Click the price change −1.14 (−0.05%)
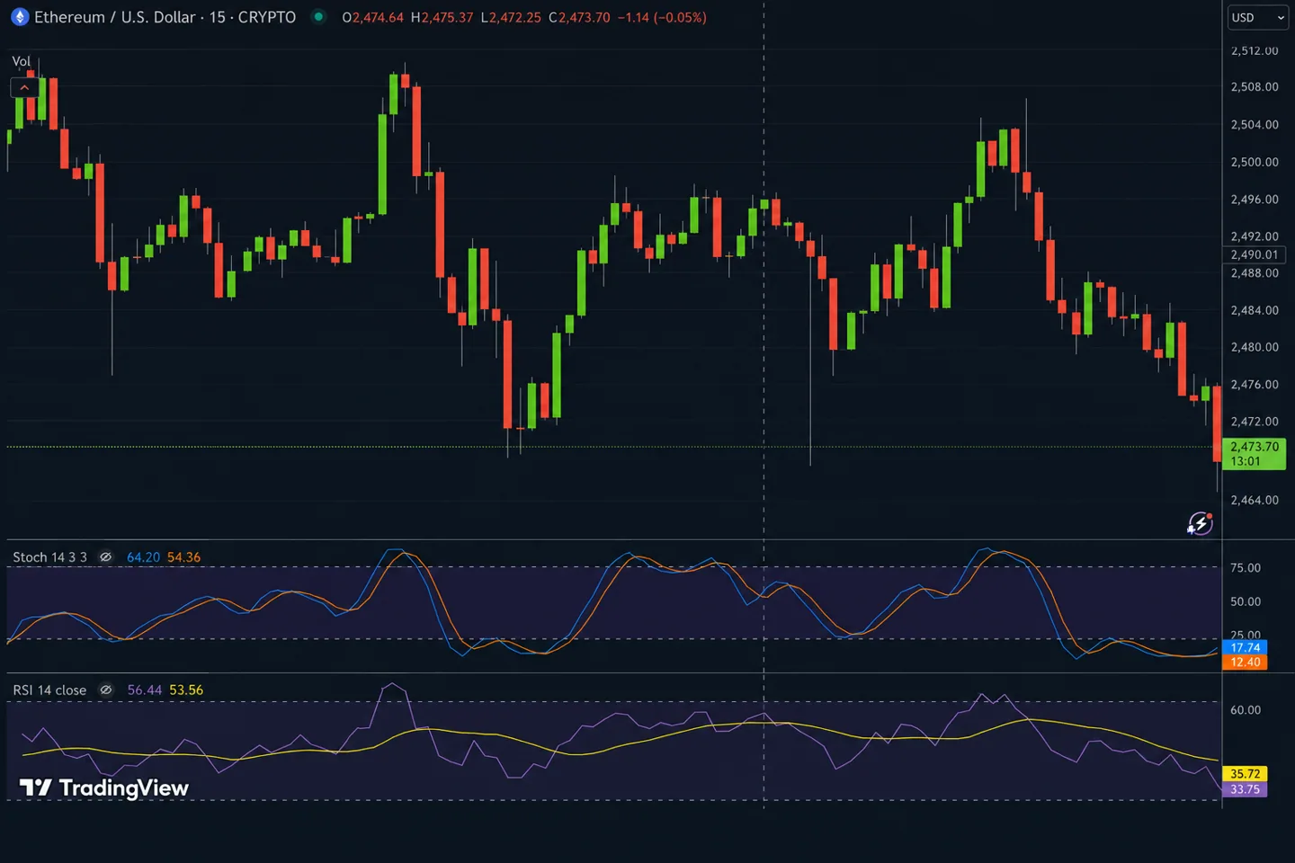The width and height of the screenshot is (1295, 863). pos(662,17)
